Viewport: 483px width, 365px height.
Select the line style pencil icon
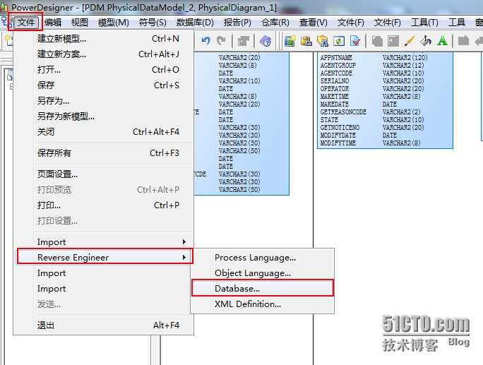click(x=410, y=41)
